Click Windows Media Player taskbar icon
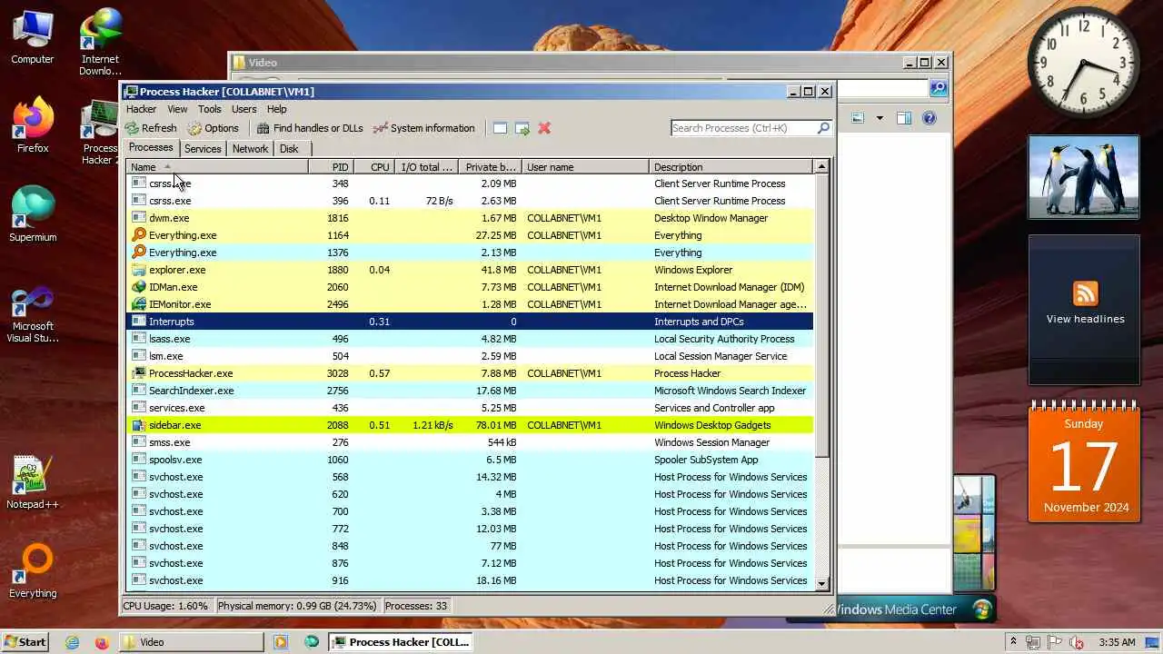Image resolution: width=1163 pixels, height=654 pixels. coord(281,642)
